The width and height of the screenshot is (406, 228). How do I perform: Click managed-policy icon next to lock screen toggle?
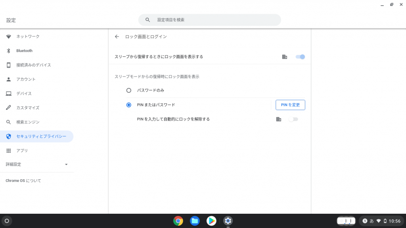click(285, 57)
